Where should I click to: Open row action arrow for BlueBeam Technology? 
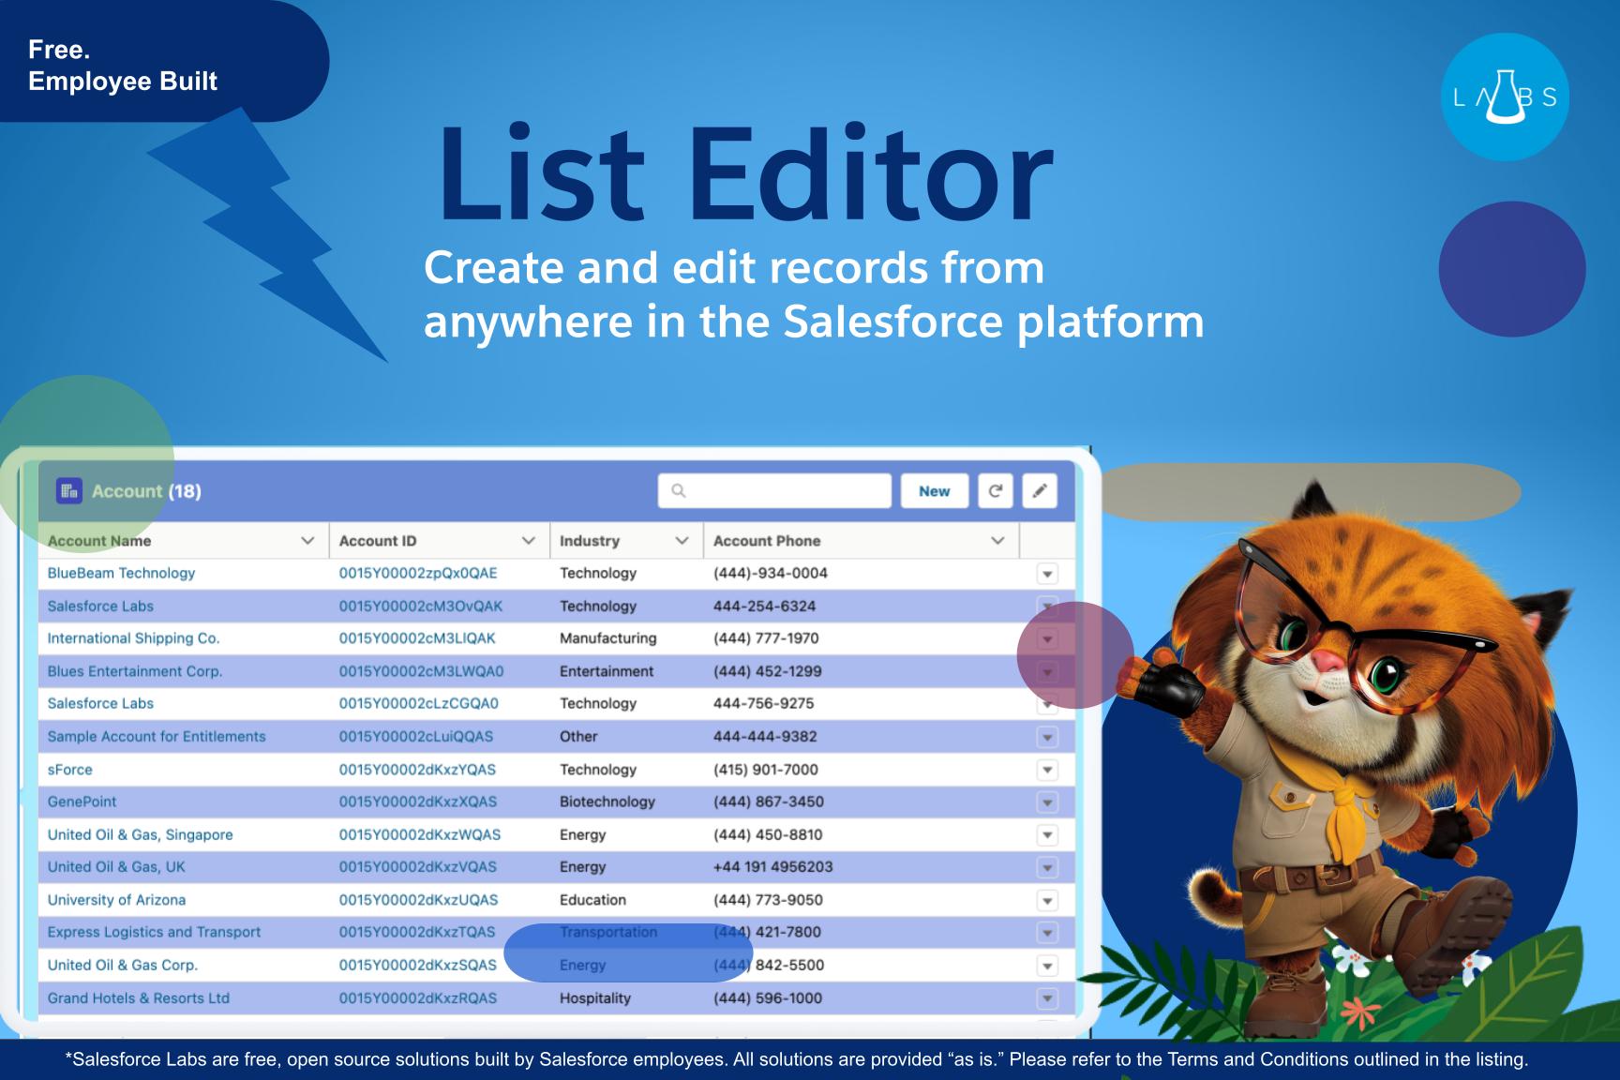pyautogui.click(x=1047, y=574)
